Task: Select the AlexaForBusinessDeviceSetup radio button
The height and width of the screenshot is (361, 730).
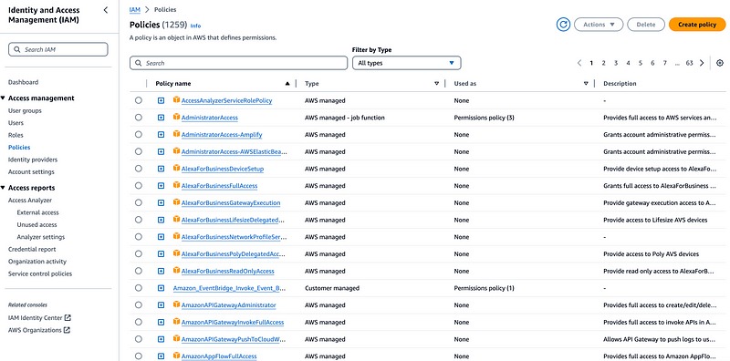Action: (139, 169)
